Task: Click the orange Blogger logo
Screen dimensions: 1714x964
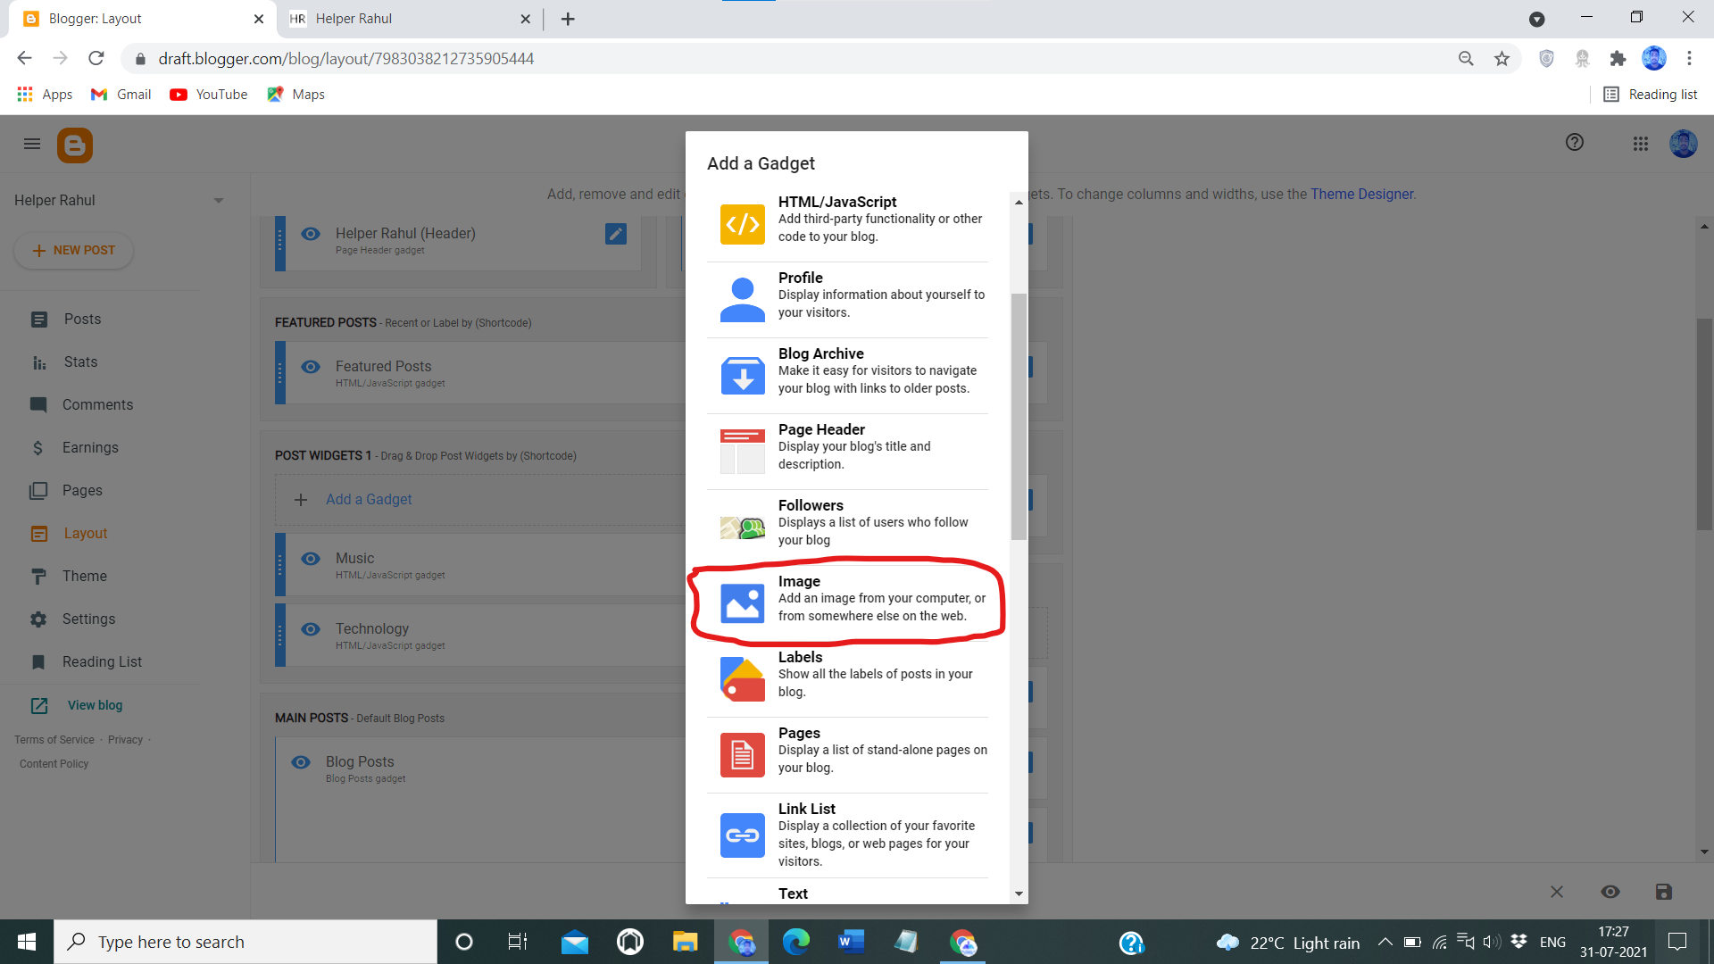Action: pyautogui.click(x=75, y=145)
